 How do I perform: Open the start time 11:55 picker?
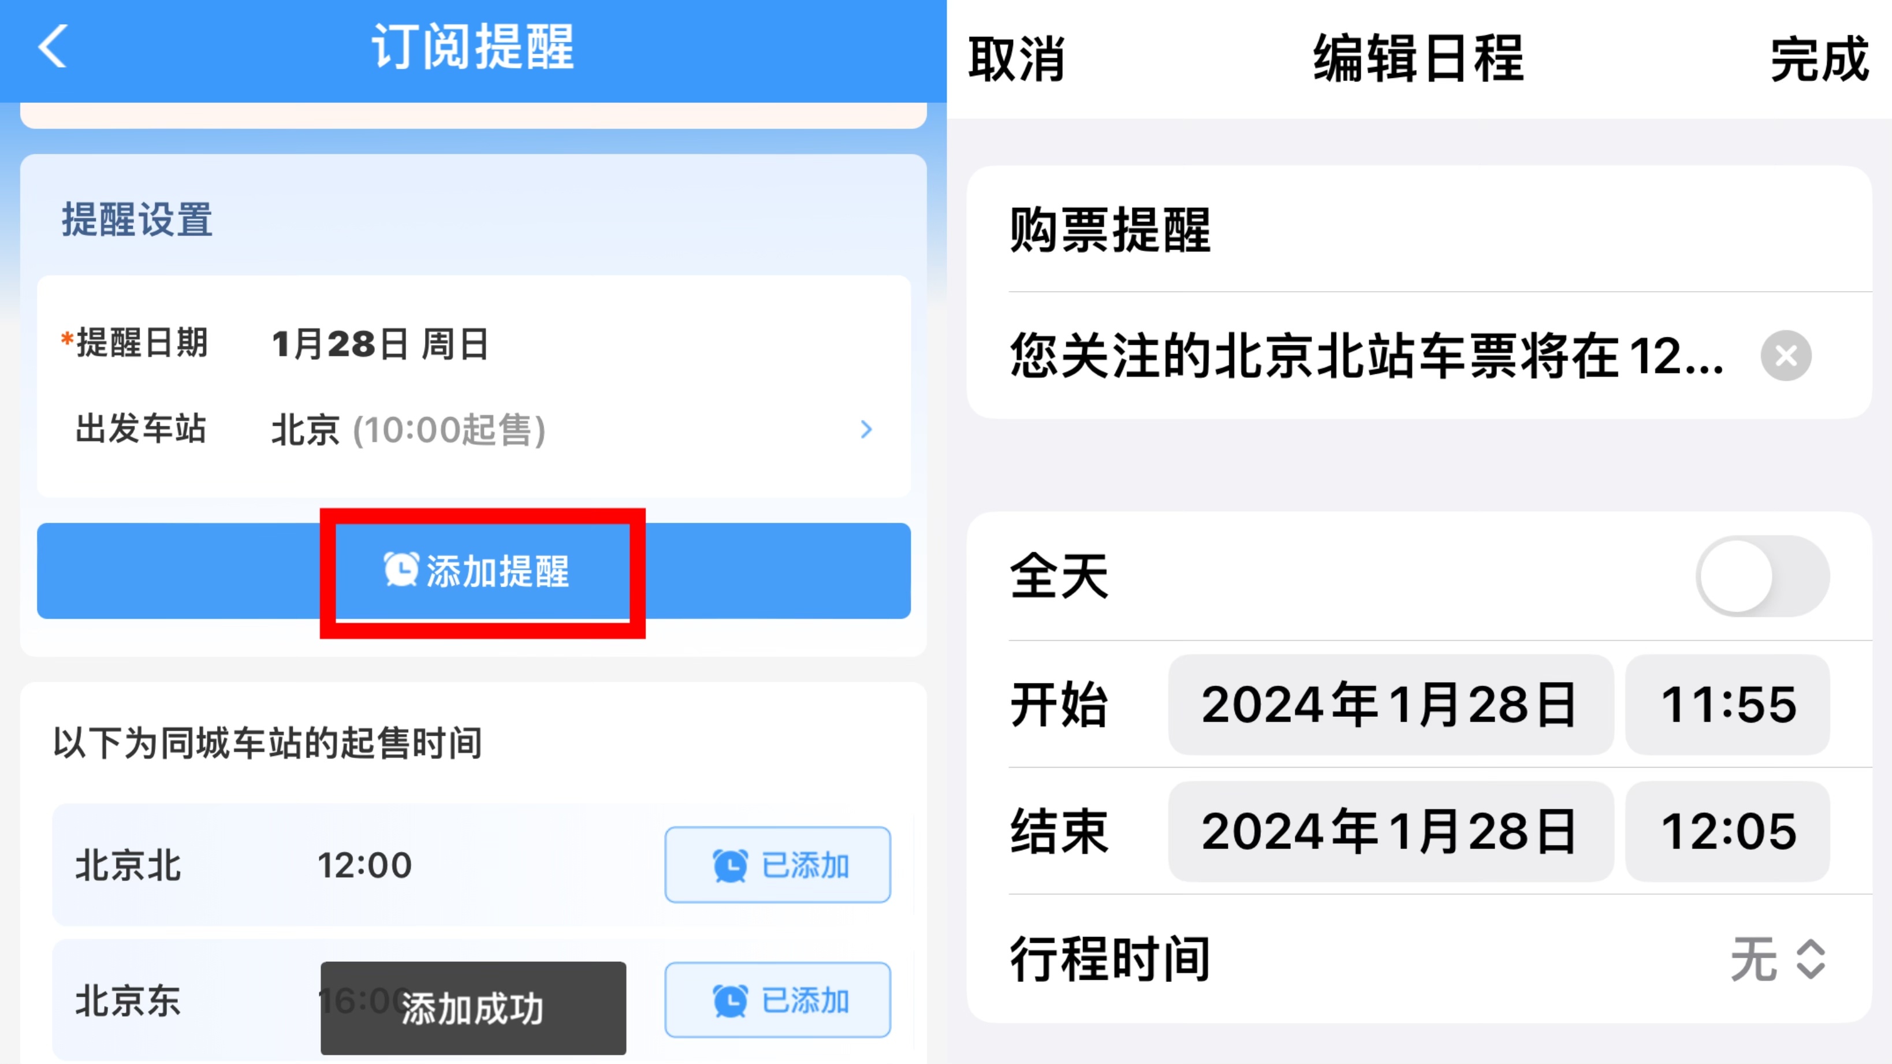[1727, 704]
